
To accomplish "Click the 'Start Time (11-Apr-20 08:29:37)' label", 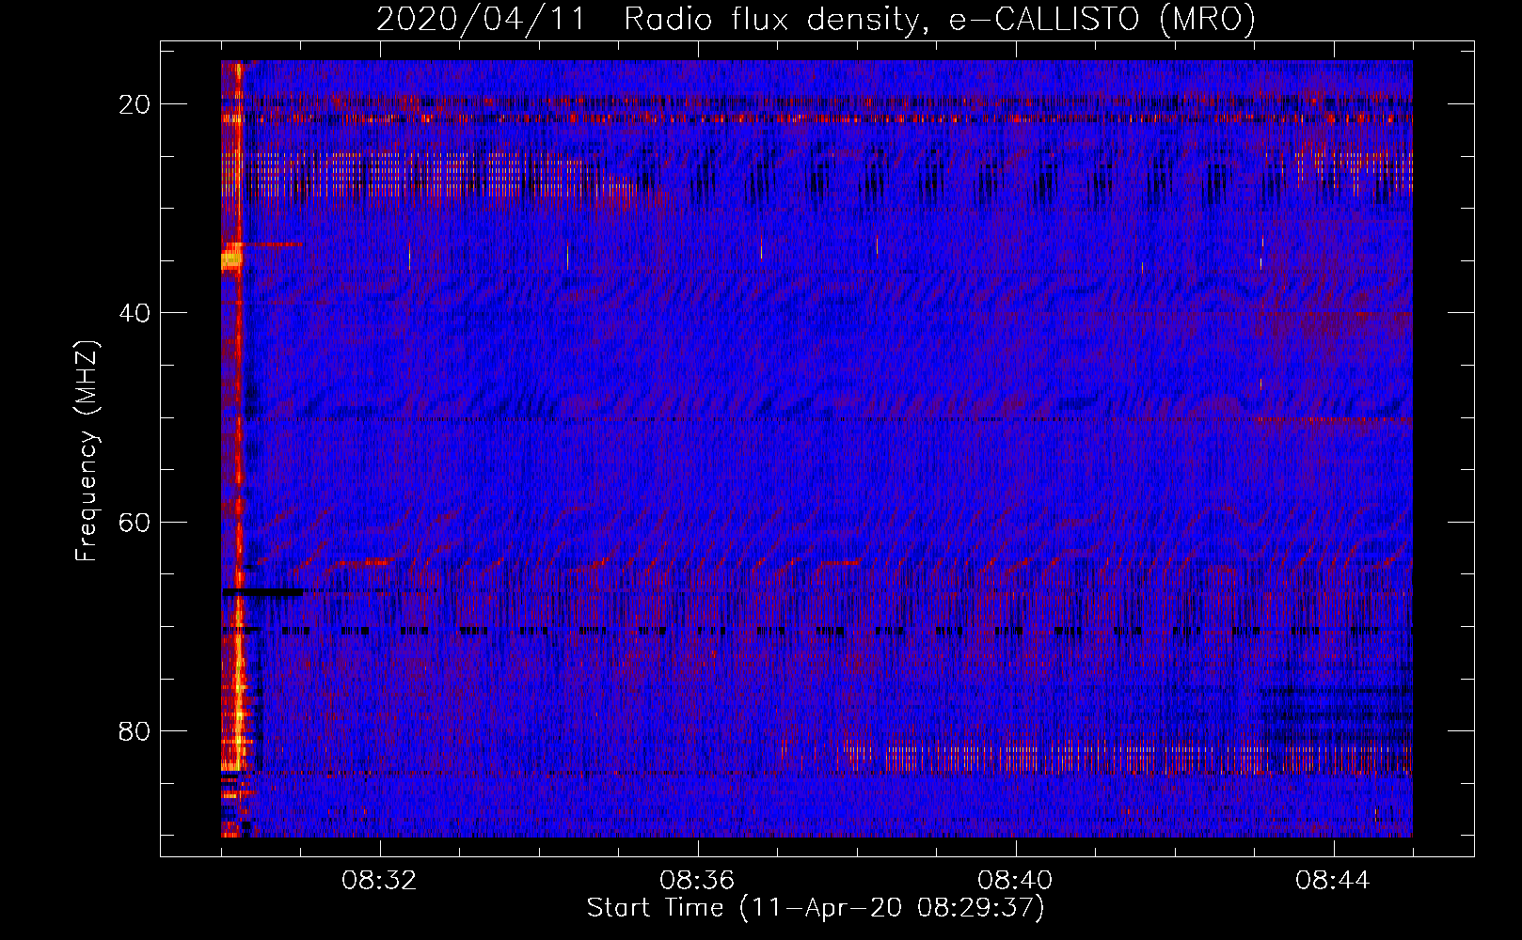I will click(x=816, y=908).
